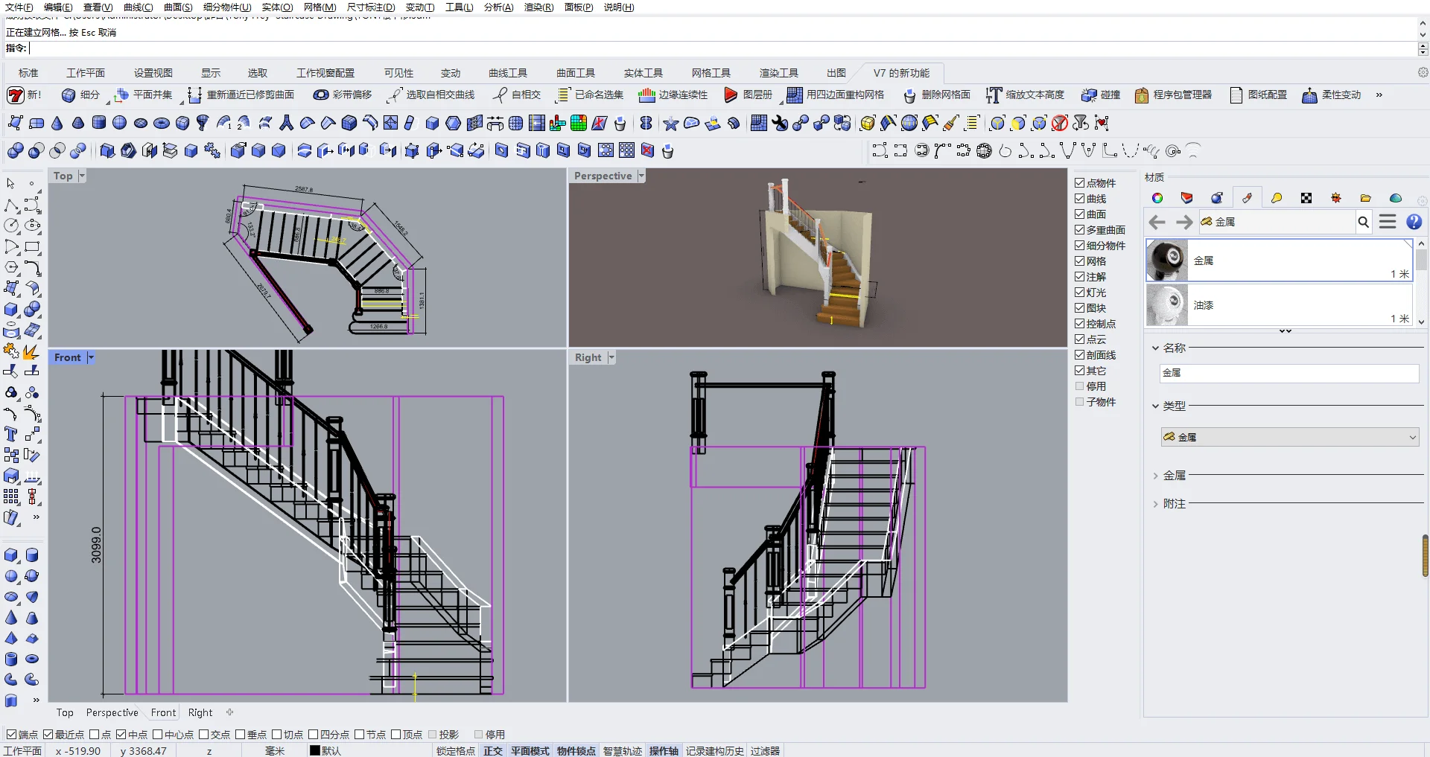This screenshot has height=757, width=1430.
Task: Toggle the 灯光 filter checkbox
Action: pyautogui.click(x=1079, y=293)
